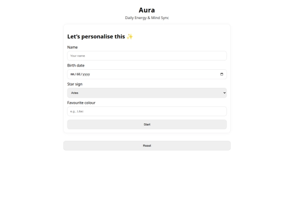Click the Start button

[147, 124]
